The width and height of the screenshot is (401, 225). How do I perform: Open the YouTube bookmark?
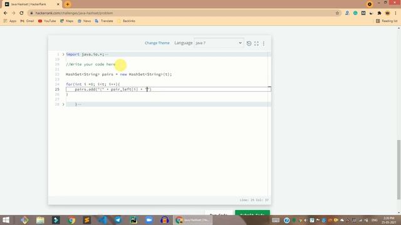(x=47, y=21)
